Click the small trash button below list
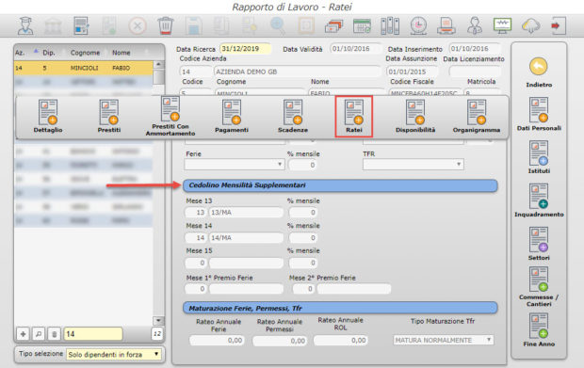This screenshot has width=584, height=368. (54, 334)
